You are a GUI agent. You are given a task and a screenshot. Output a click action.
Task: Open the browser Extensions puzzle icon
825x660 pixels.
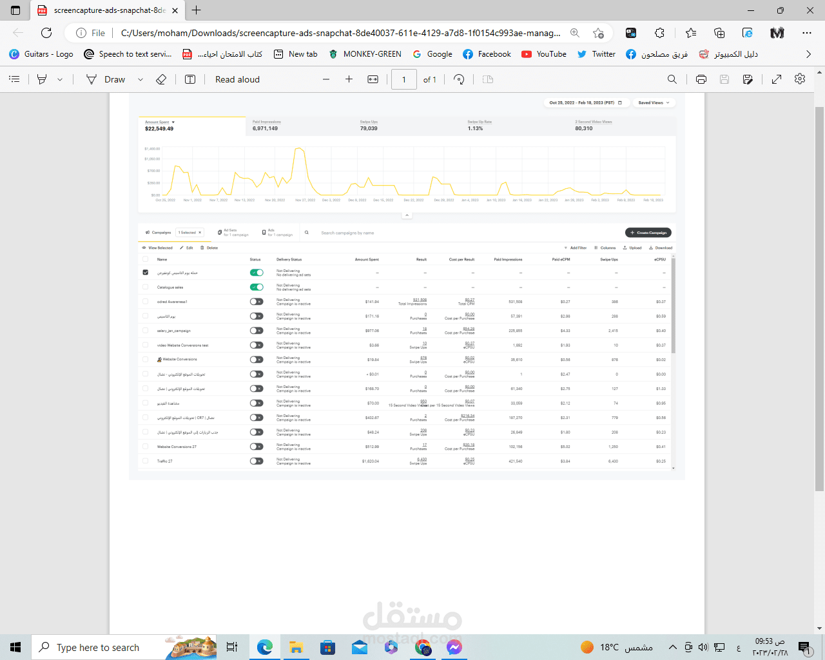(659, 33)
